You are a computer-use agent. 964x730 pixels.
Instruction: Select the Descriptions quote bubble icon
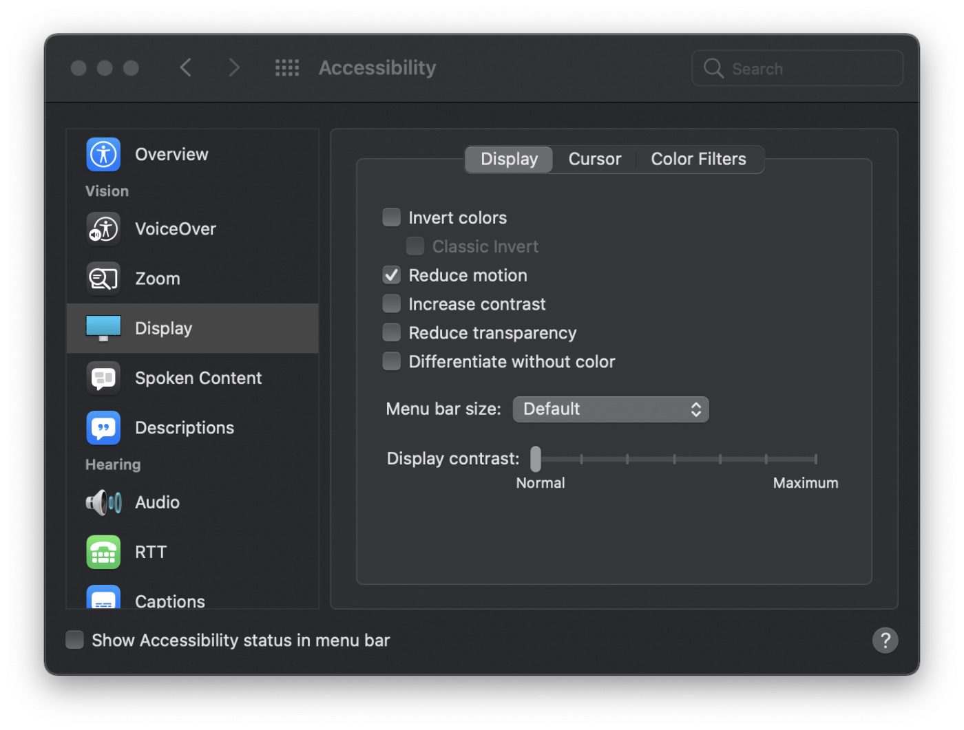click(x=103, y=427)
